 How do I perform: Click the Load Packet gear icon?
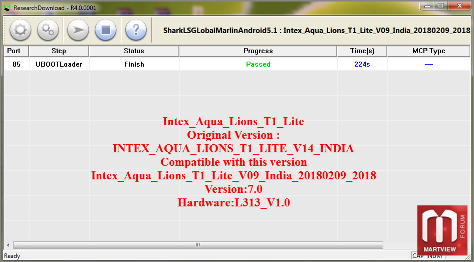tap(20, 30)
